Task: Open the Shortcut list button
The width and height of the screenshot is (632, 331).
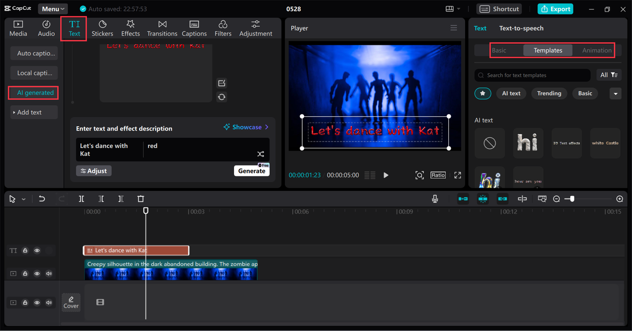Action: click(x=499, y=9)
